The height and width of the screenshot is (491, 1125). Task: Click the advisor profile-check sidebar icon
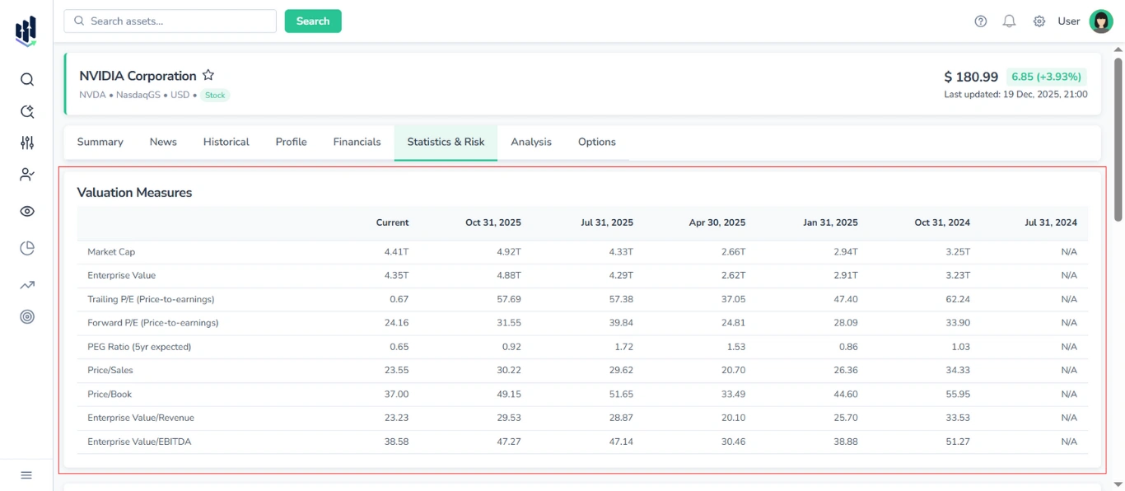26,174
